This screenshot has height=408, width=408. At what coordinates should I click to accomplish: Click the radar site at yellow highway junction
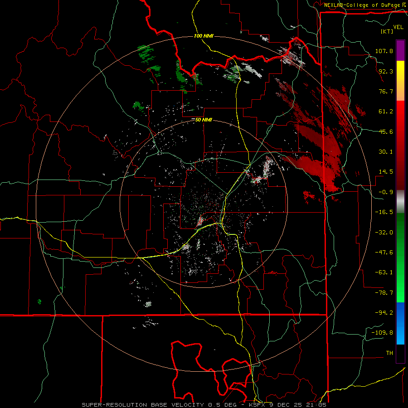point(221,223)
